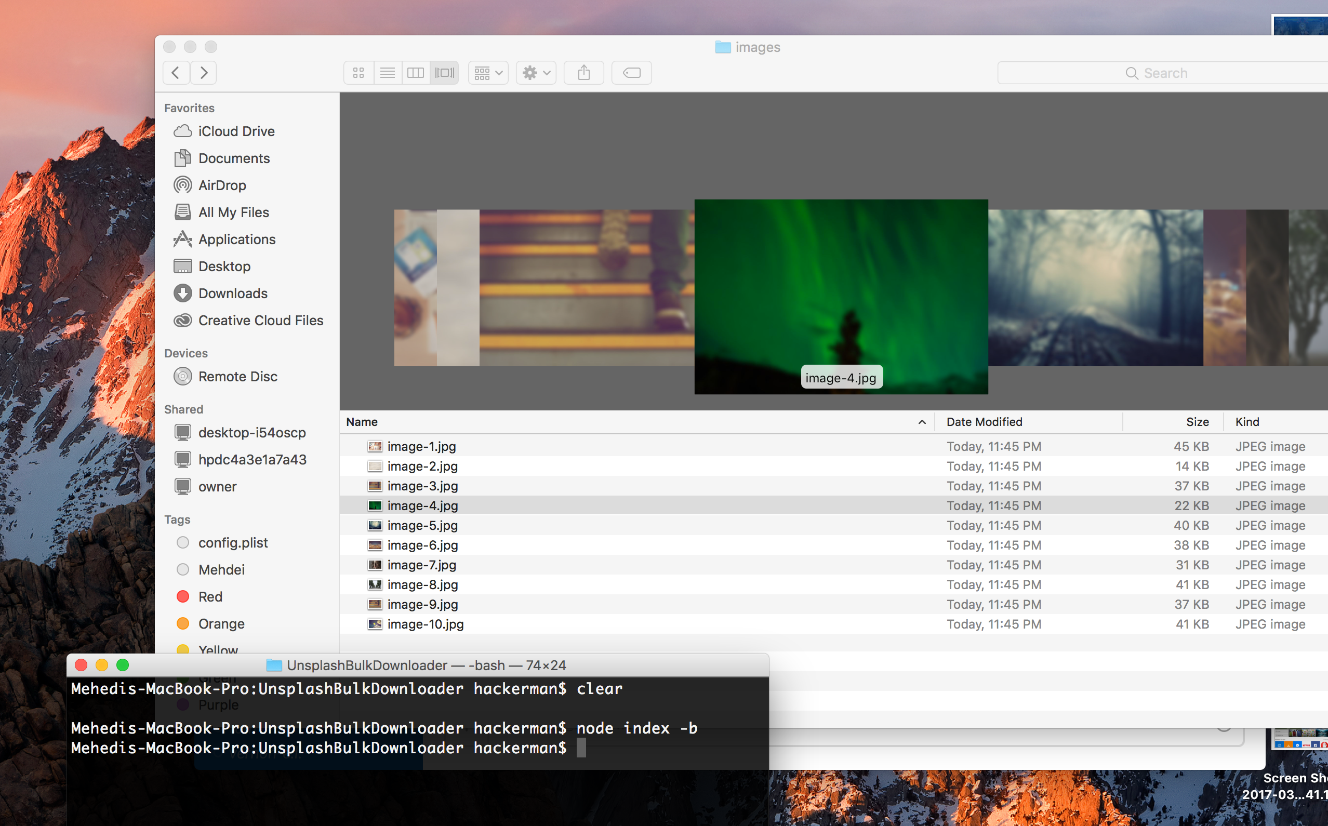
Task: Select the config.plist tag circle
Action: tap(183, 542)
